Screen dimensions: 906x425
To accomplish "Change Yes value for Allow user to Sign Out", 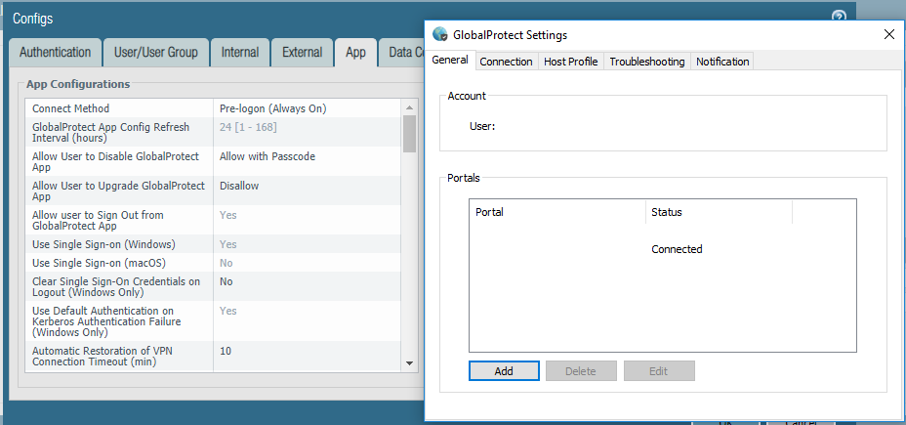I will [x=228, y=215].
